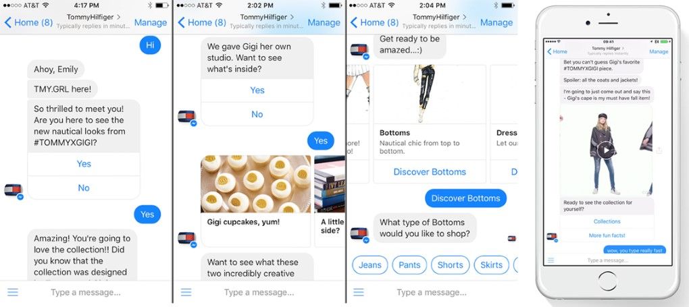The height and width of the screenshot is (307, 689).
Task: Tap the share icon beside the video card
Action: click(659, 150)
